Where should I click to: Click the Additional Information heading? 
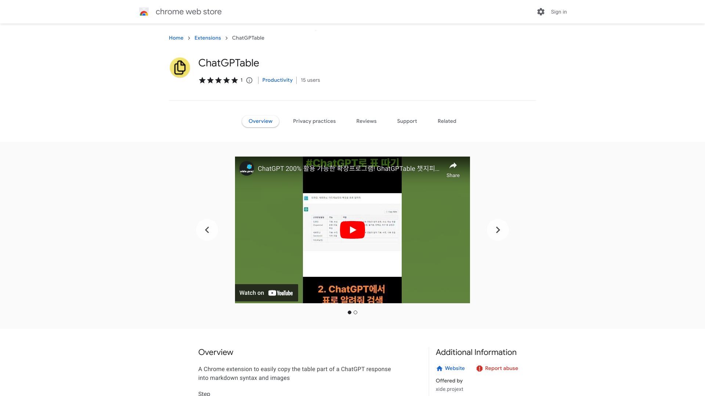(476, 352)
